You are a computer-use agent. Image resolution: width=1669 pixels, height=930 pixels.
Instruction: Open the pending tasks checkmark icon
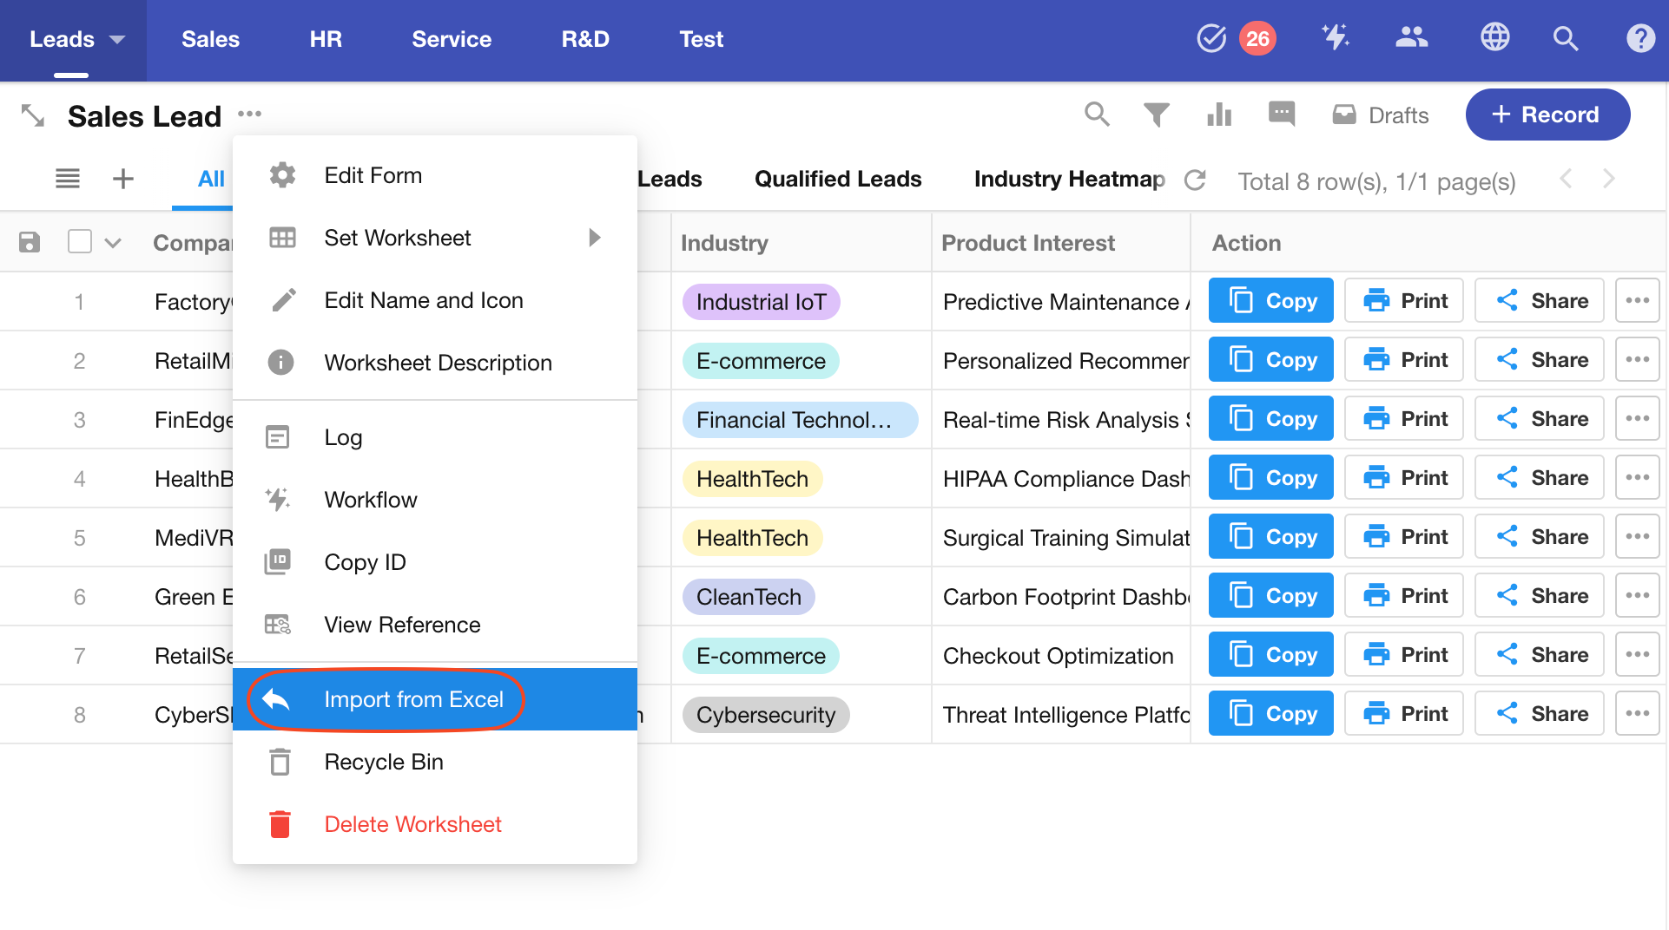click(x=1211, y=39)
